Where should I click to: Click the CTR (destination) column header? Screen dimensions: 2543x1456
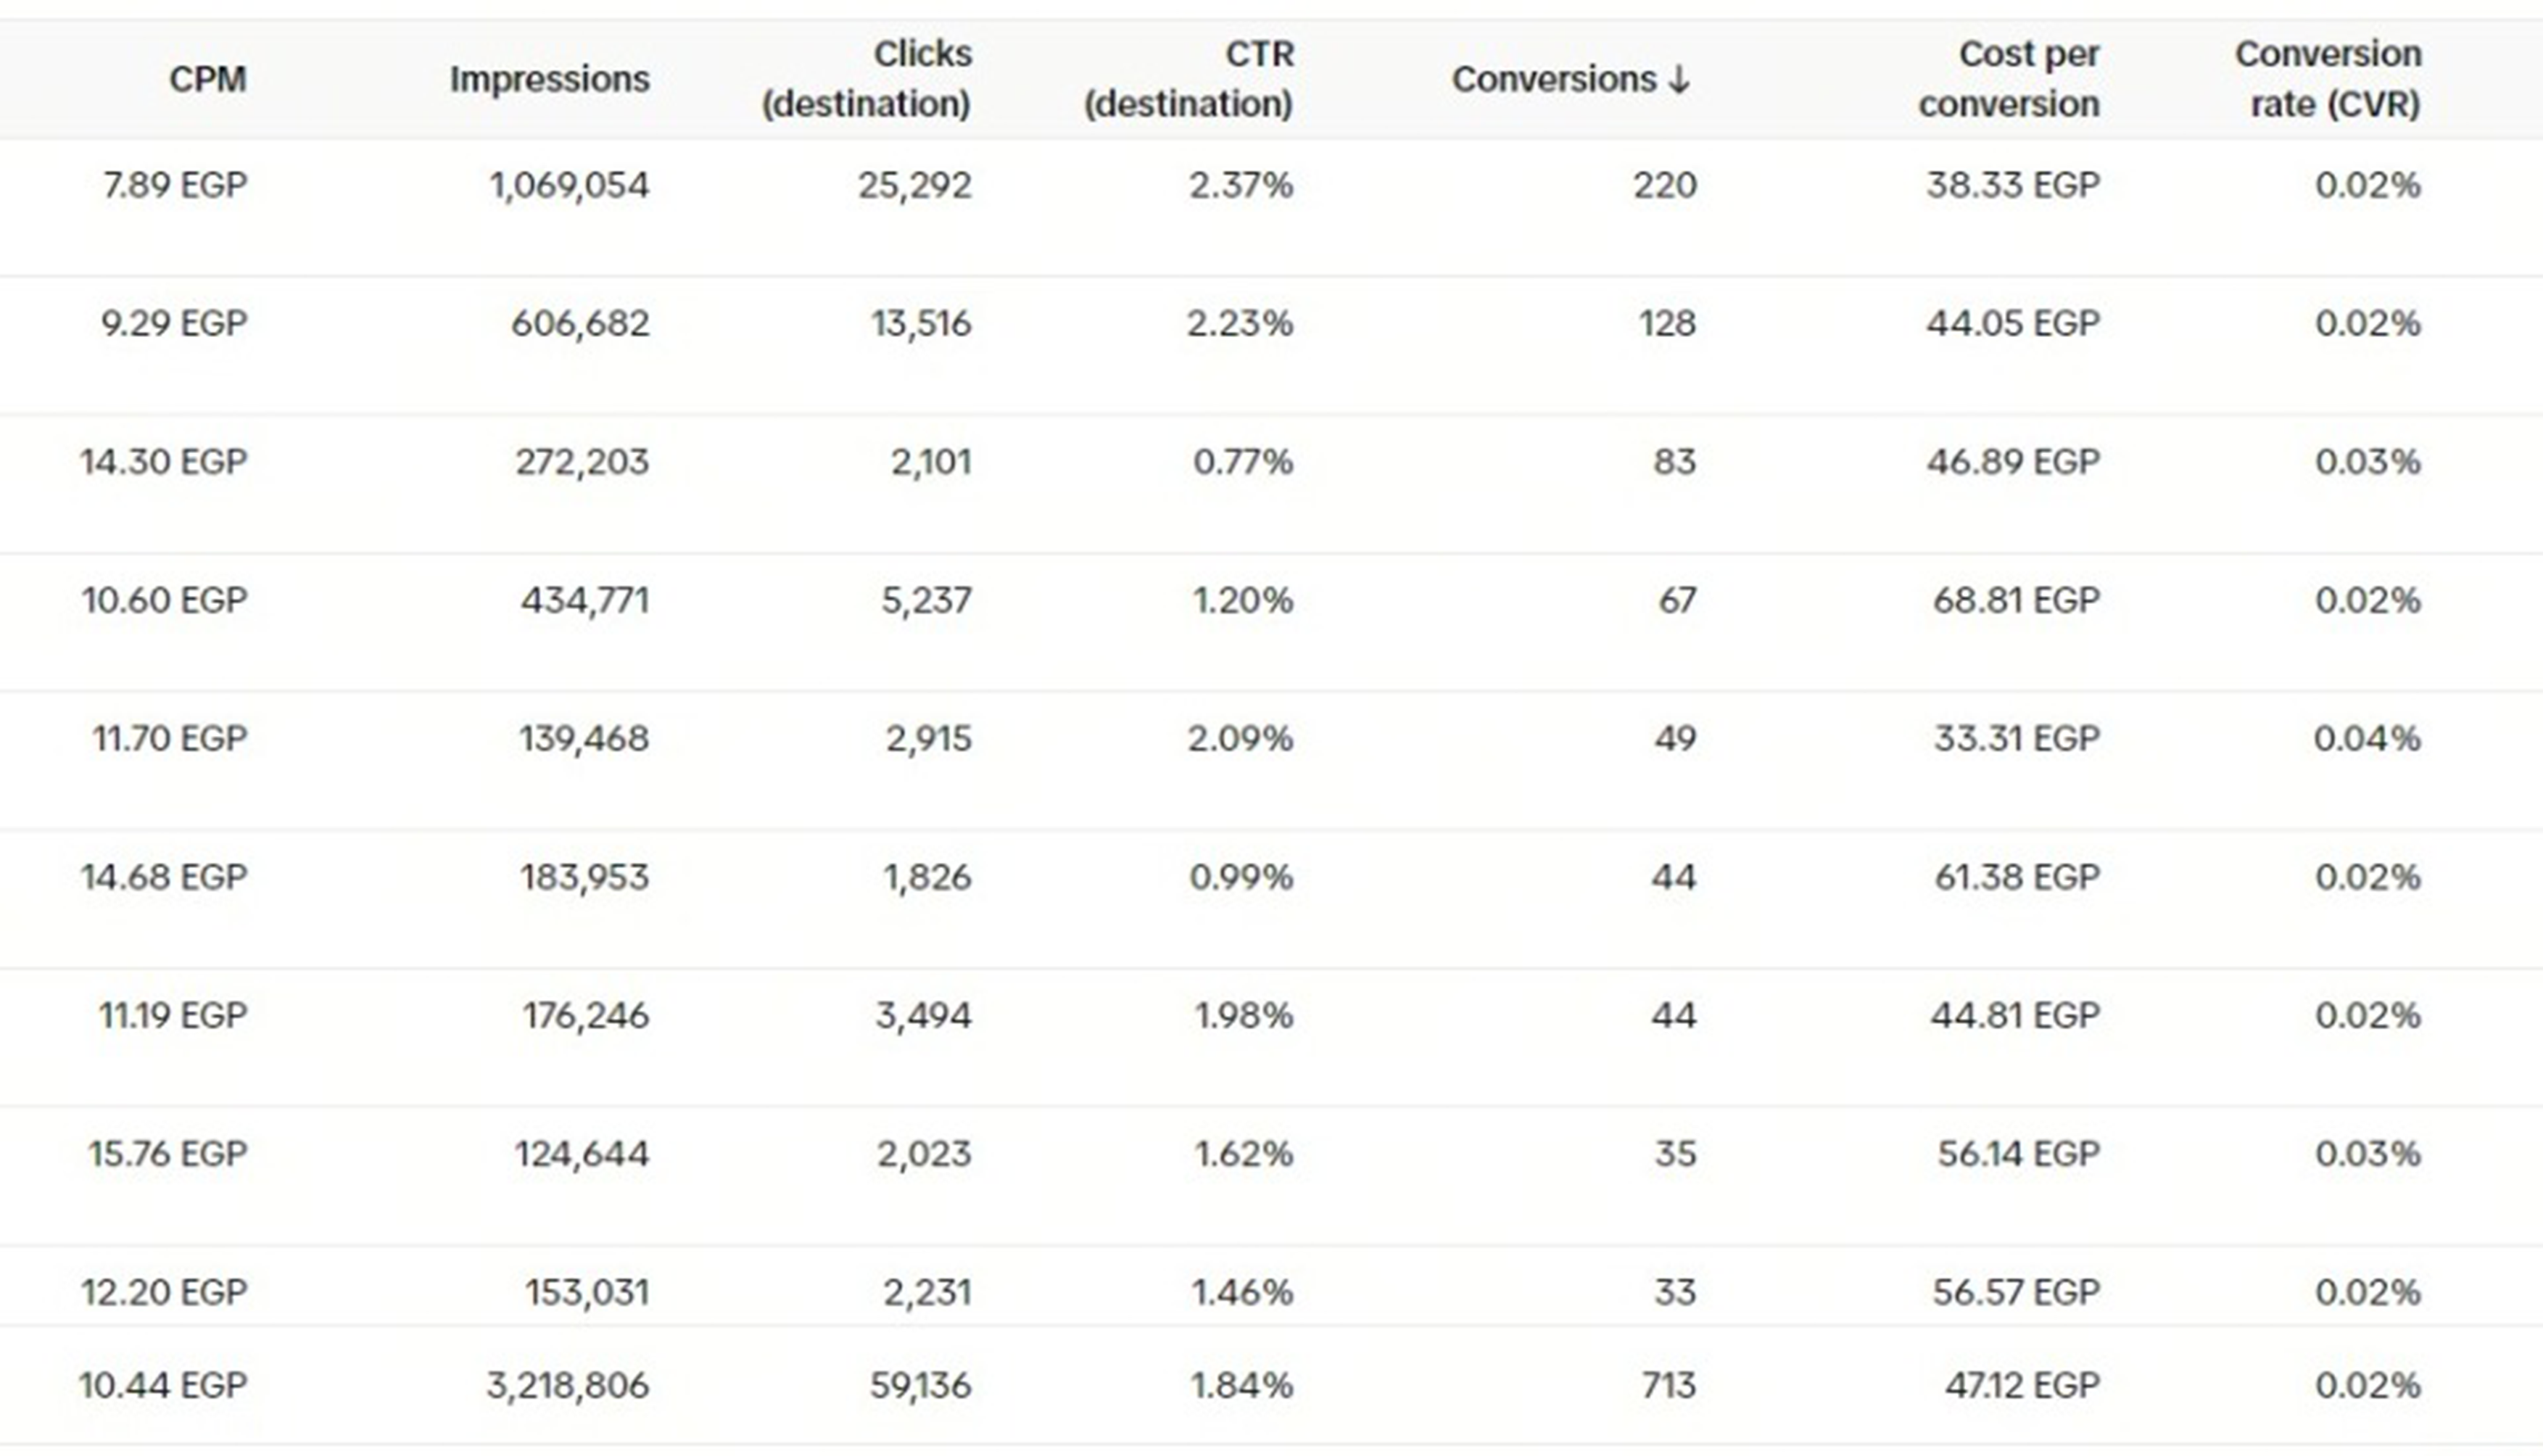(x=1189, y=79)
